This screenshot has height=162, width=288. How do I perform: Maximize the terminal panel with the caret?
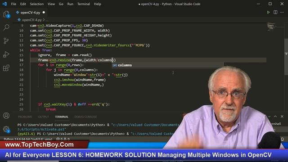pyautogui.click(x=275, y=117)
